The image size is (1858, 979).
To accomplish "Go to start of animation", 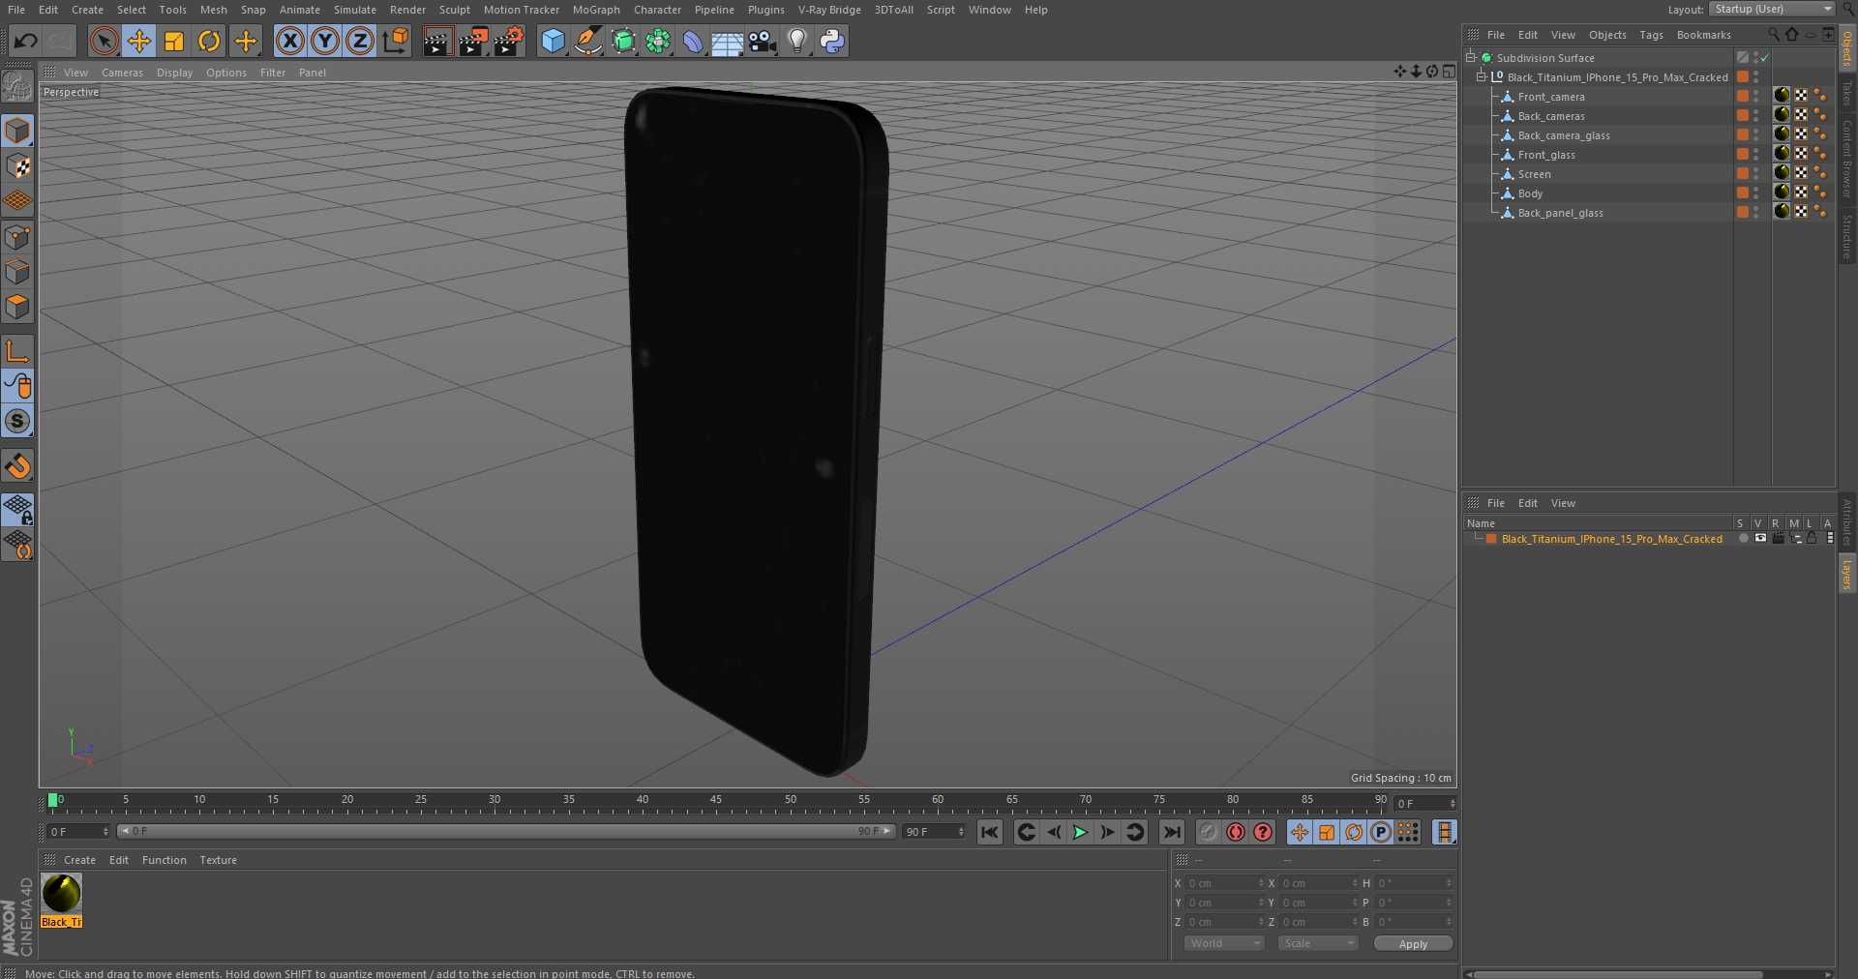I will (989, 832).
